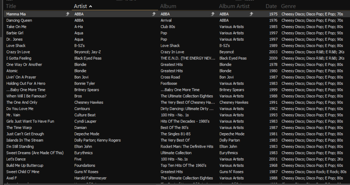Select 'Build Me Up Buttercup'

point(25,165)
